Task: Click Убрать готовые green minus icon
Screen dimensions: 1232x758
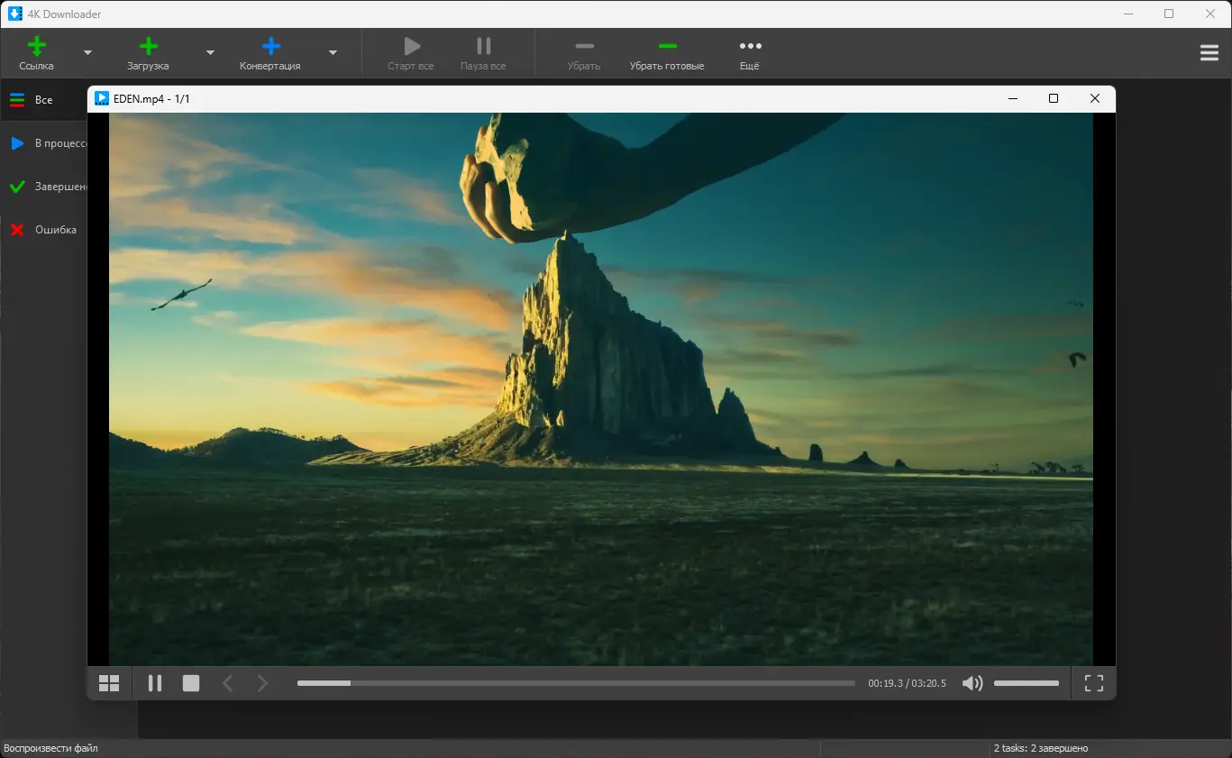Action: click(667, 47)
